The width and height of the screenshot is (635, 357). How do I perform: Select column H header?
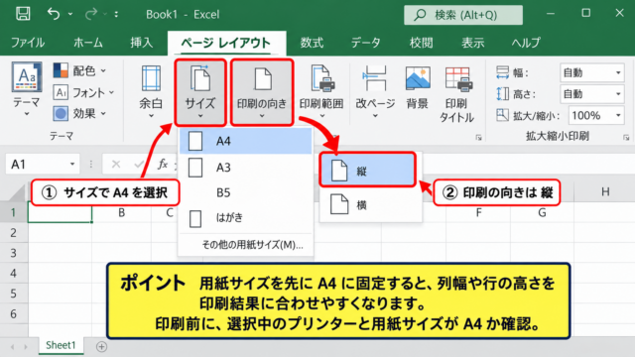coord(605,191)
